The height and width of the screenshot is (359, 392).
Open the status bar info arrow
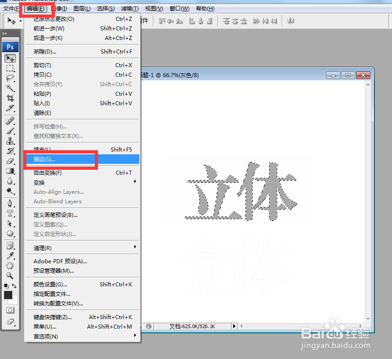tap(234, 326)
